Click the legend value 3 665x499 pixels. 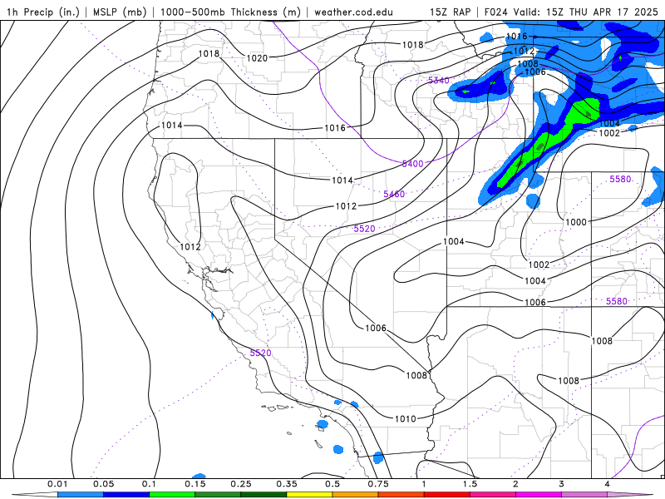pos(561,484)
